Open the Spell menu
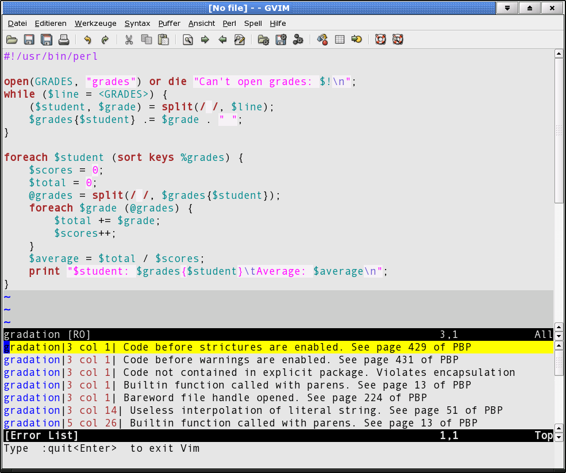The height and width of the screenshot is (473, 566). [x=253, y=24]
